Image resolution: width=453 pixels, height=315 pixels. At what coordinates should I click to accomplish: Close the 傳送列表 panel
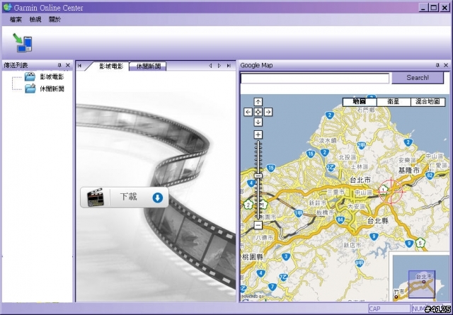pyautogui.click(x=68, y=65)
